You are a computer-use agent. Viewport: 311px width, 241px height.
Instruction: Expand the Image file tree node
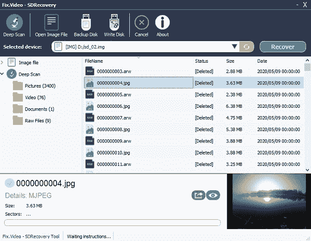[2, 63]
